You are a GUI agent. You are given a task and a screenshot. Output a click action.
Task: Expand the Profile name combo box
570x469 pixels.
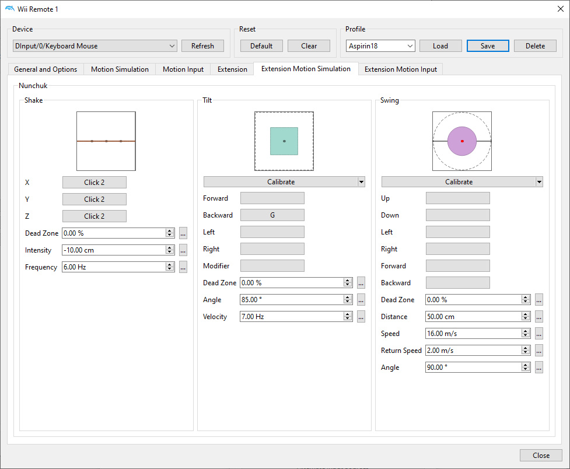point(380,46)
